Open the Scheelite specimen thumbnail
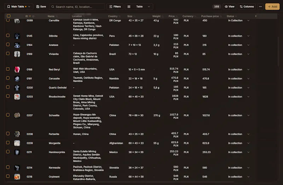The image size is (283, 185). coord(17,116)
